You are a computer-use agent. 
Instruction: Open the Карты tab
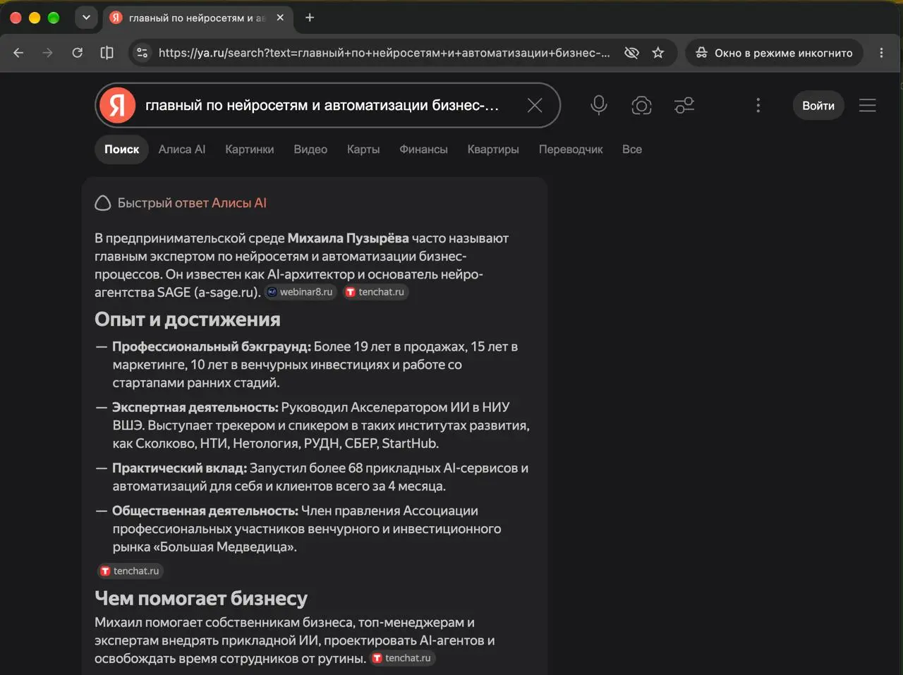pyautogui.click(x=363, y=150)
